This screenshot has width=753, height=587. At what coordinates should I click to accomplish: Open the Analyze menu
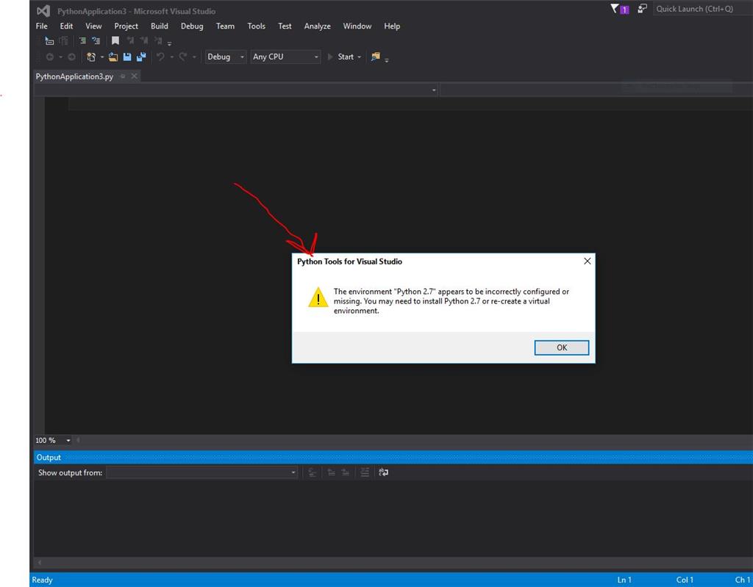click(x=317, y=26)
